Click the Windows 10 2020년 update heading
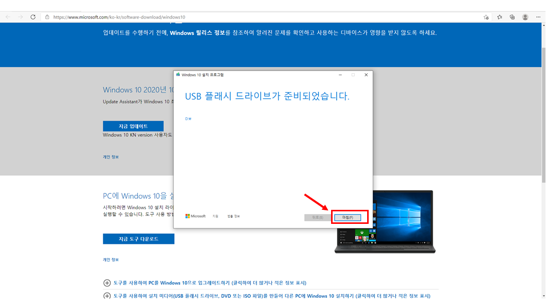The image size is (556, 306). click(x=138, y=90)
